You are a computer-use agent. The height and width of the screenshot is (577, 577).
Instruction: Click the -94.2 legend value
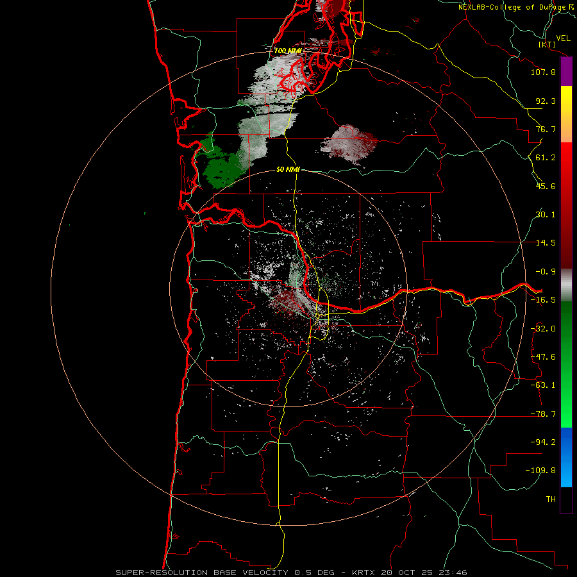coord(543,442)
